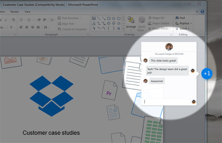Select the oval shape in shapes gallery
222x143 pixels.
[x=114, y=18]
